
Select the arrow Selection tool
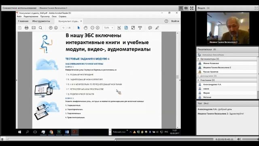click(79, 28)
